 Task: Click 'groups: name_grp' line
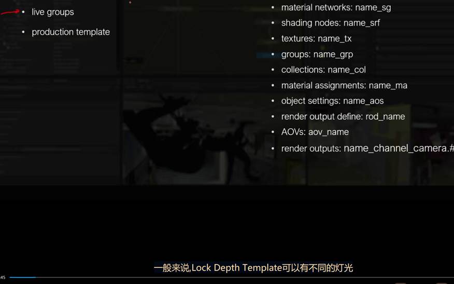click(317, 54)
